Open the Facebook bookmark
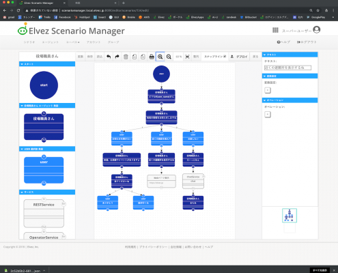This screenshot has width=338, height=273. (62, 17)
